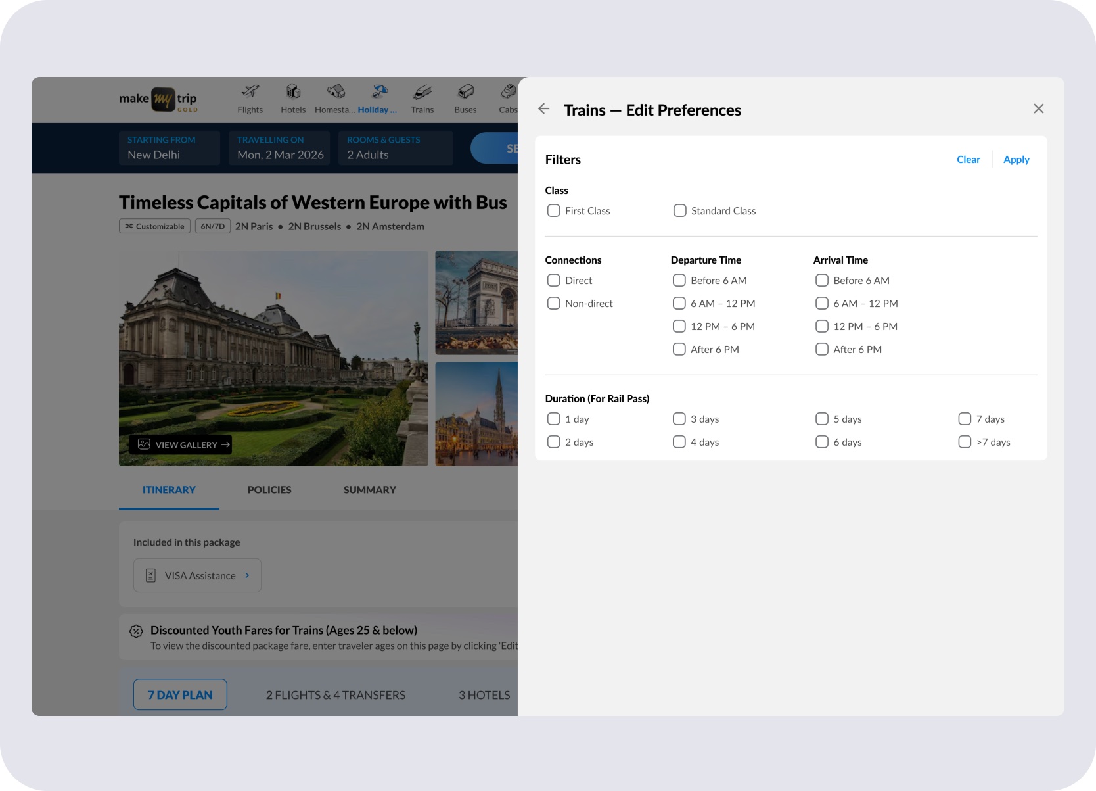Click the 6N/7D duration tag
Viewport: 1096px width, 791px height.
(213, 226)
